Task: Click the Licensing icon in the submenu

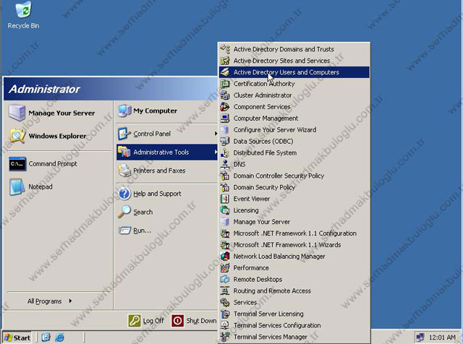Action: click(x=225, y=210)
